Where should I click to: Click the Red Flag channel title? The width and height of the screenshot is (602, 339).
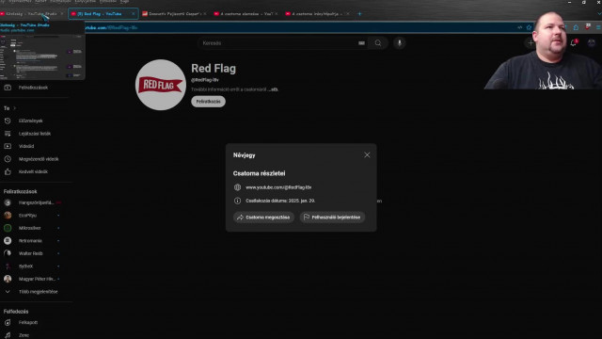tap(214, 69)
